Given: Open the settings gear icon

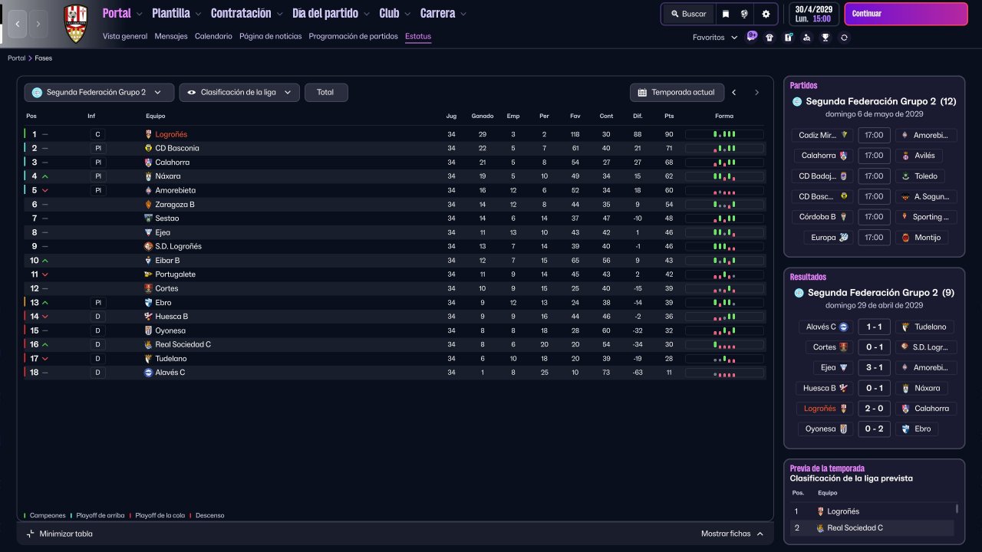Looking at the screenshot, I should (x=766, y=14).
